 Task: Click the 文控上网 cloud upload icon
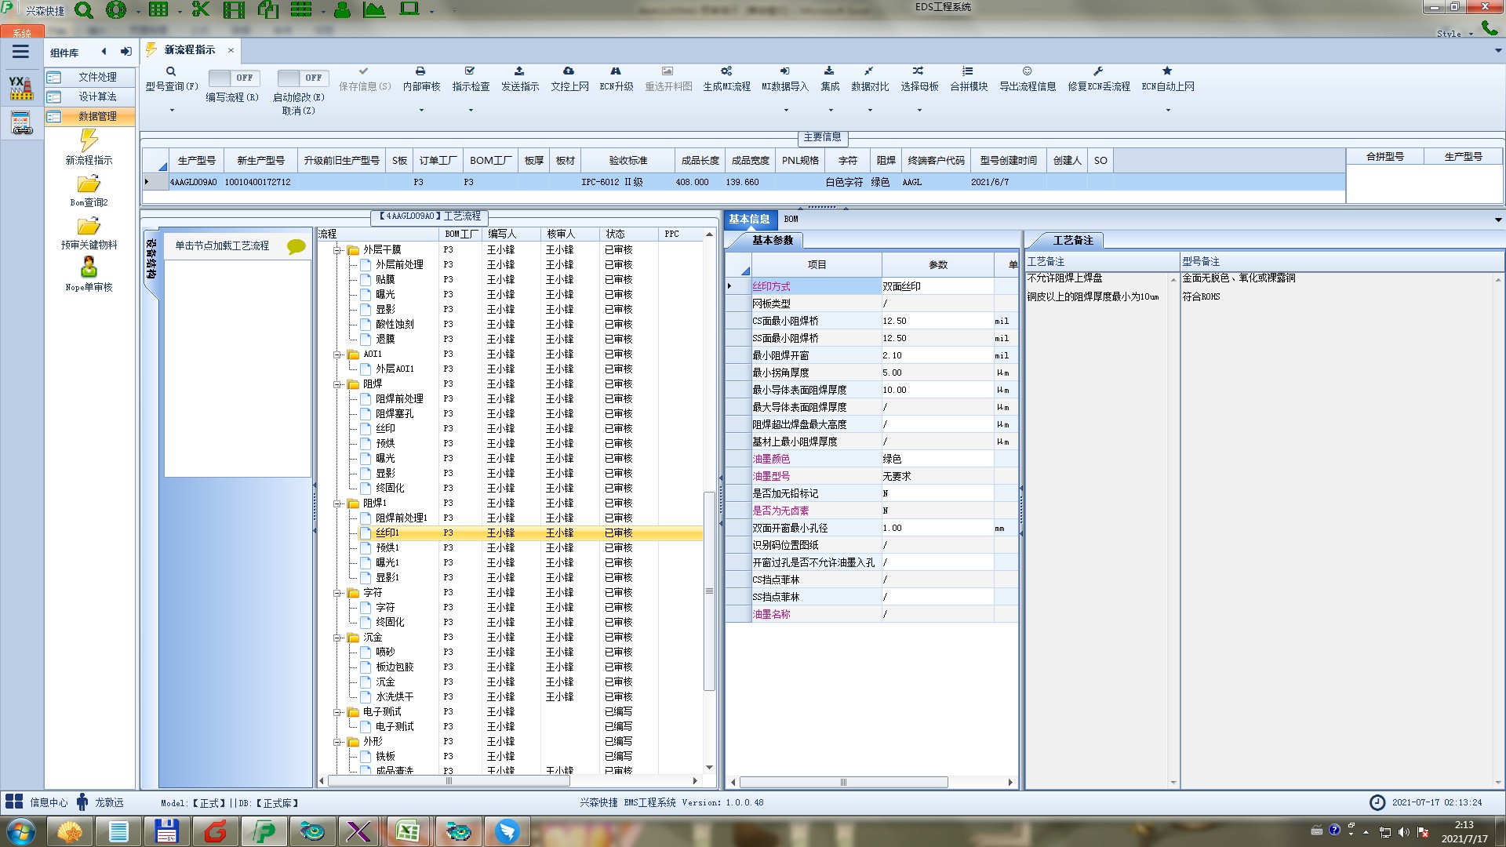[x=569, y=71]
